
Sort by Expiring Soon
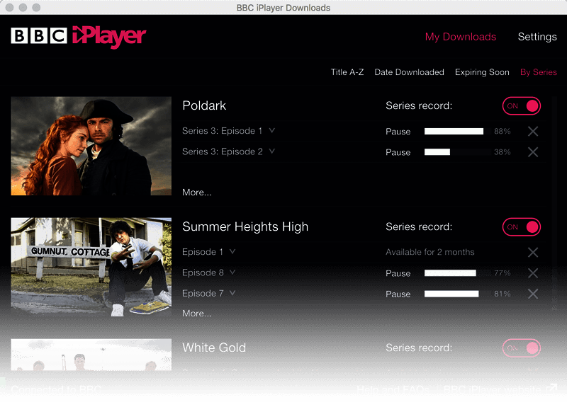click(482, 72)
